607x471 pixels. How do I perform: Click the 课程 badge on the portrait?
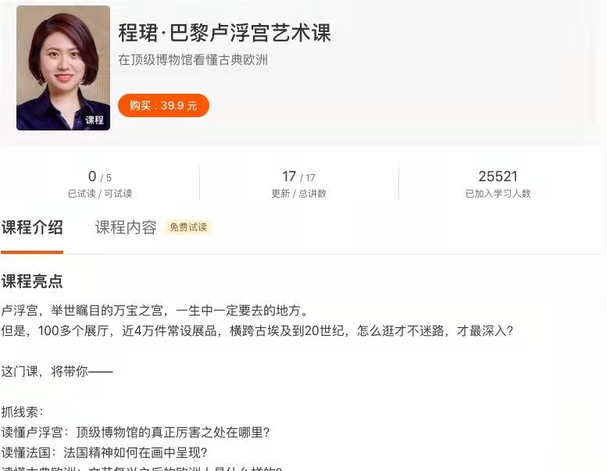coord(95,120)
